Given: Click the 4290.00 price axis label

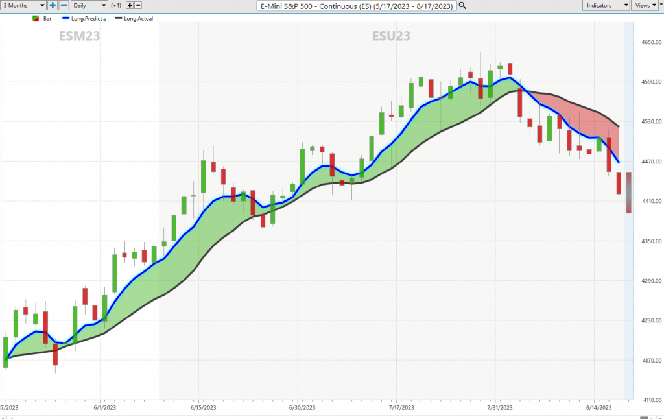Looking at the screenshot, I should tap(651, 280).
